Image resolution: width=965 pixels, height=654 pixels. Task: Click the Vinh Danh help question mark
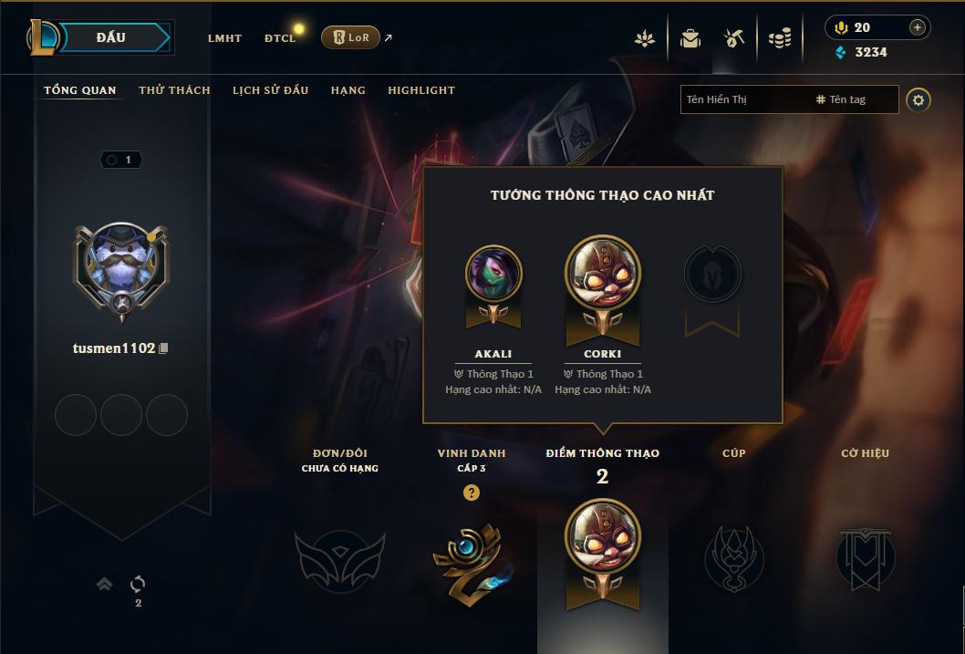click(472, 493)
